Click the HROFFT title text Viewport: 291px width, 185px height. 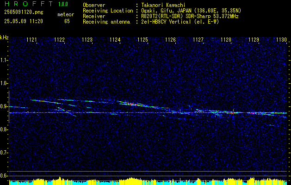pyautogui.click(x=29, y=4)
